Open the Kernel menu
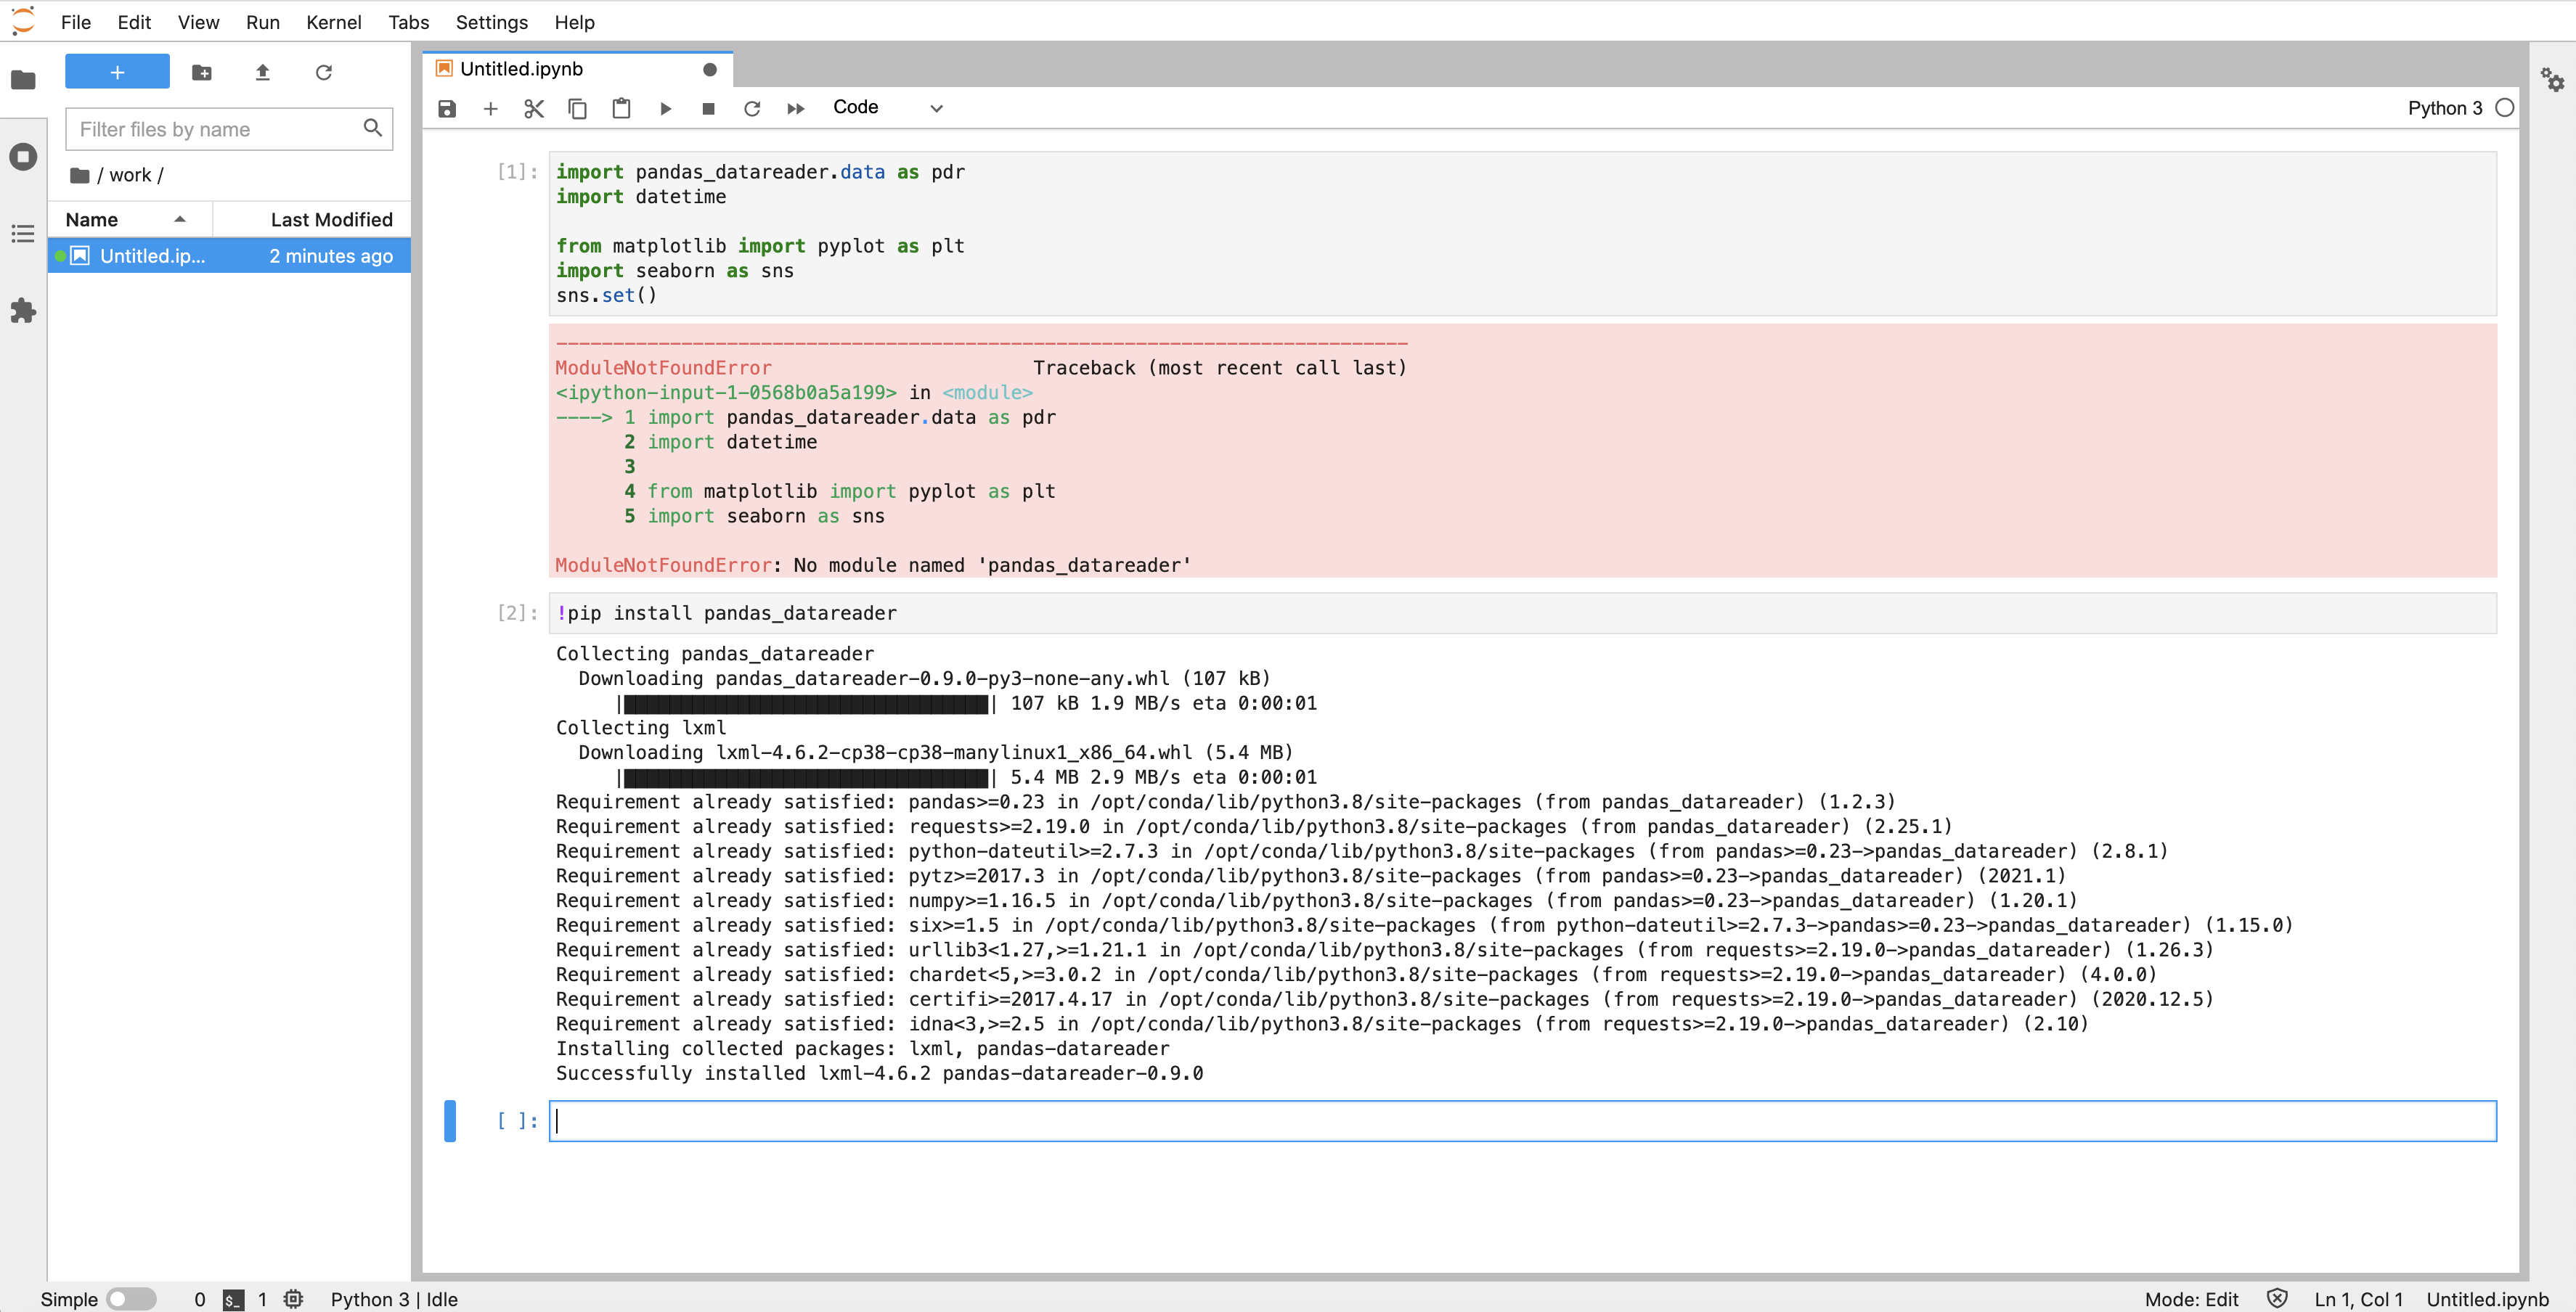 click(333, 22)
